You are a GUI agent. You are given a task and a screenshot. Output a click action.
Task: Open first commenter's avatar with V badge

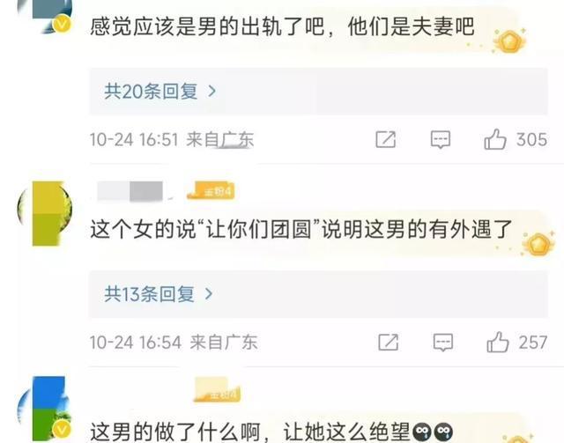[x=45, y=17]
